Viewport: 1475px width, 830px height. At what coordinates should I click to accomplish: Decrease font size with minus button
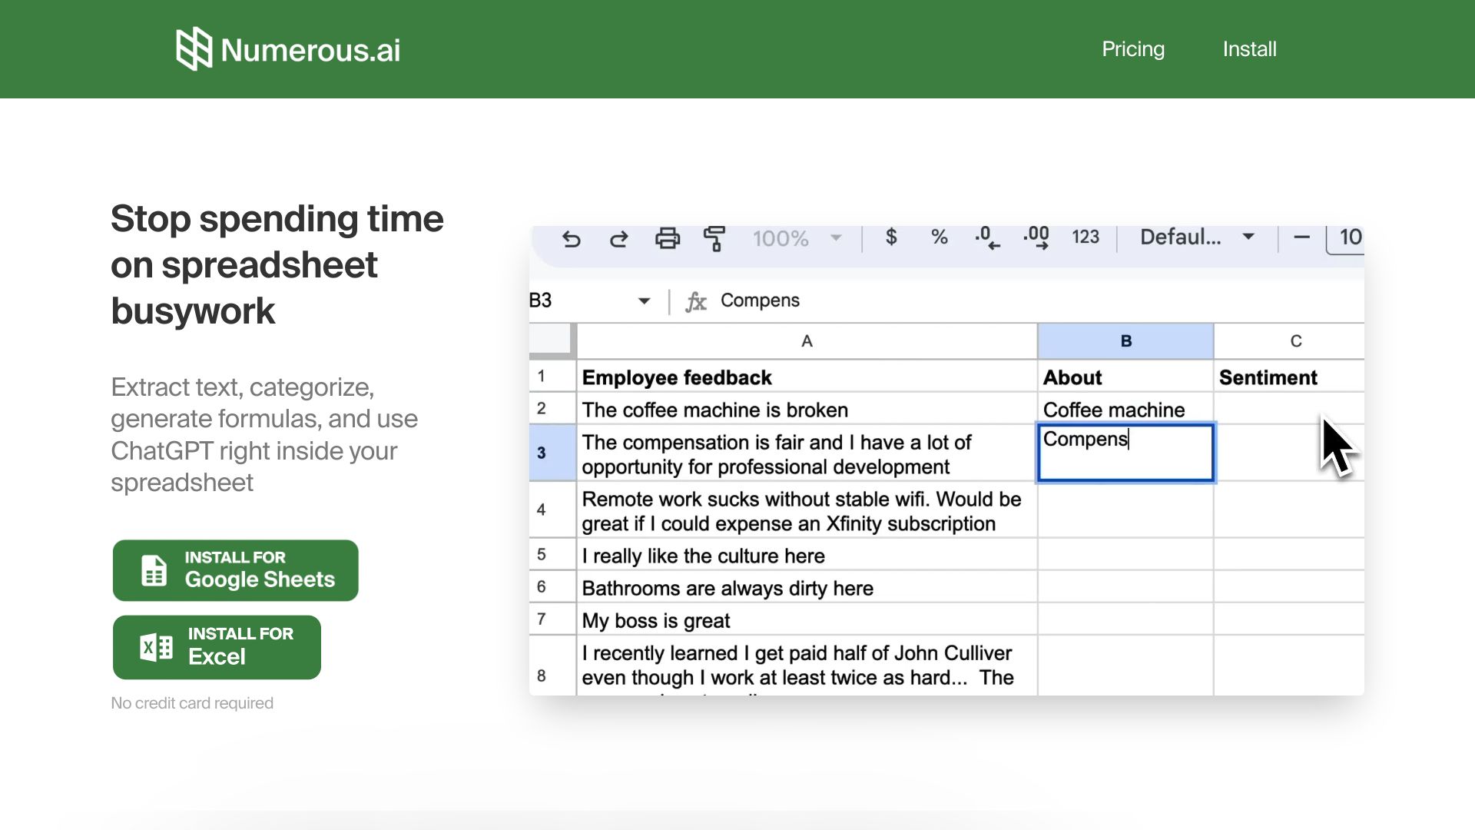point(1301,237)
